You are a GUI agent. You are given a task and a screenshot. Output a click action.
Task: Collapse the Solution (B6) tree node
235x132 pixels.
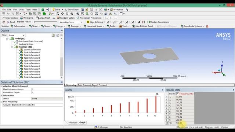pos(12,47)
